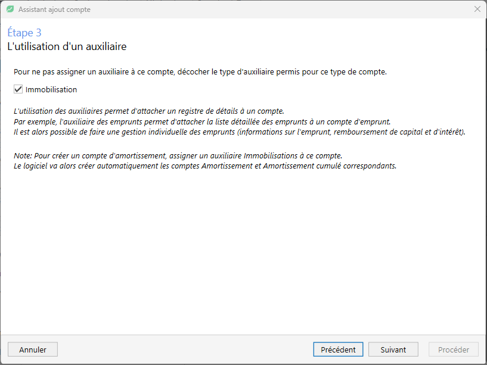Close the Assistant ajout compte window

point(477,10)
